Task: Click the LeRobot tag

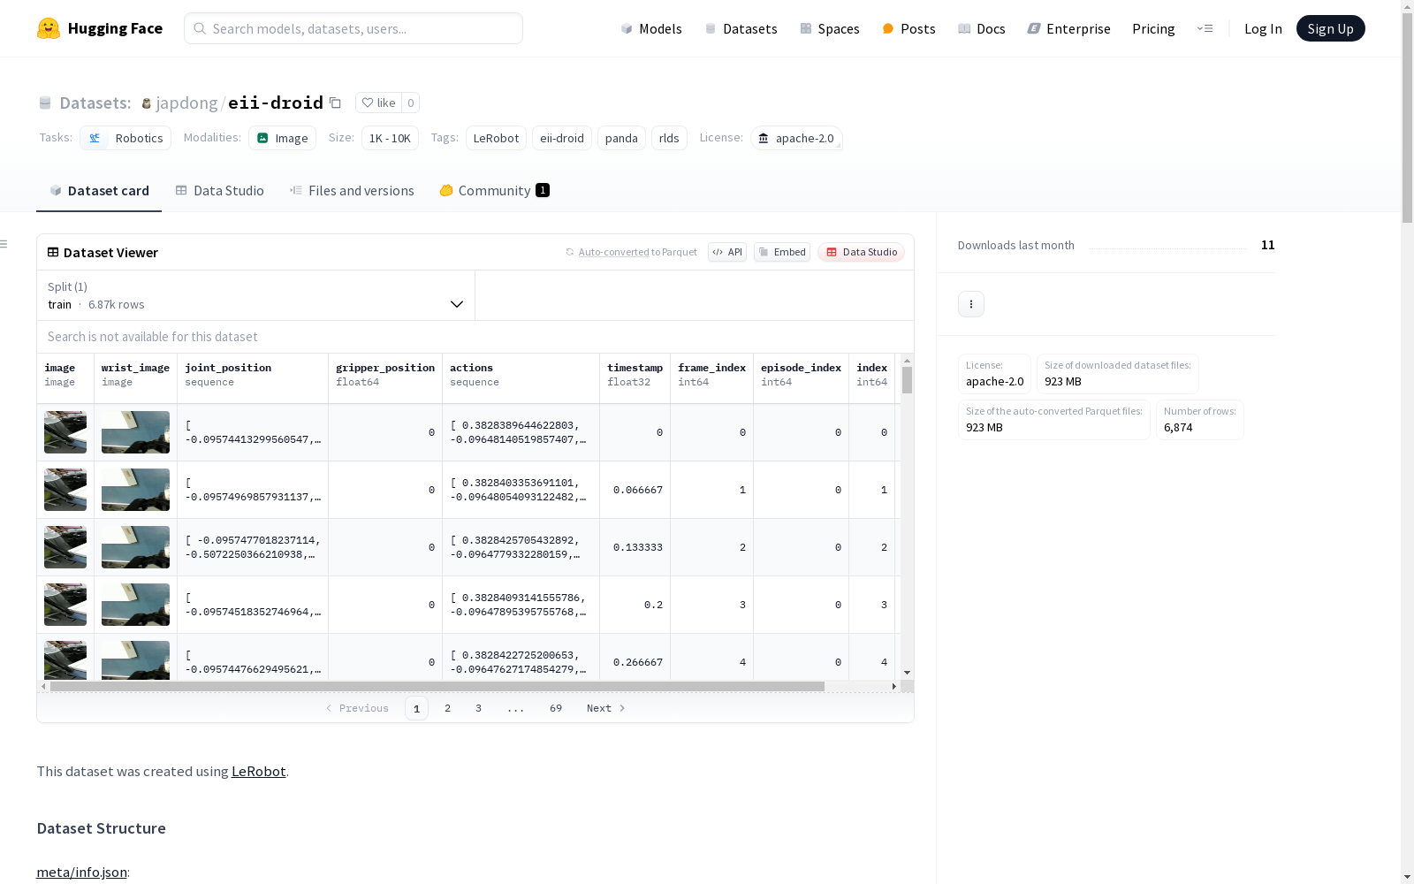Action: point(496,138)
